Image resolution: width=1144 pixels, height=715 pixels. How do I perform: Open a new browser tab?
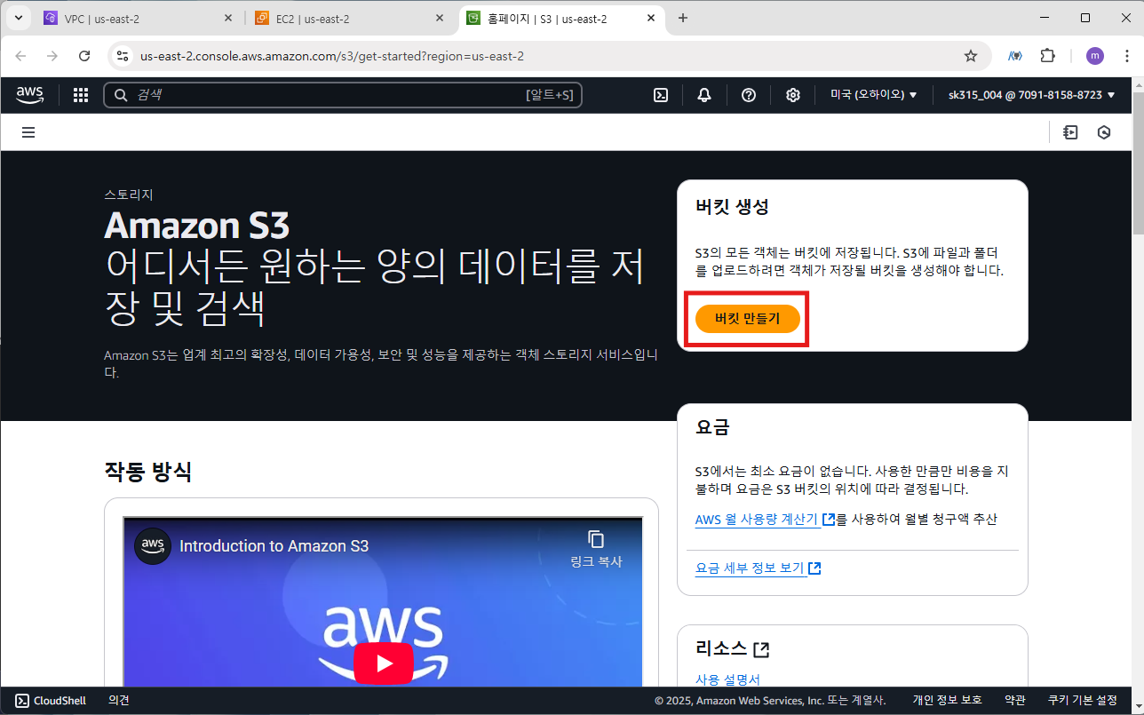click(x=683, y=18)
